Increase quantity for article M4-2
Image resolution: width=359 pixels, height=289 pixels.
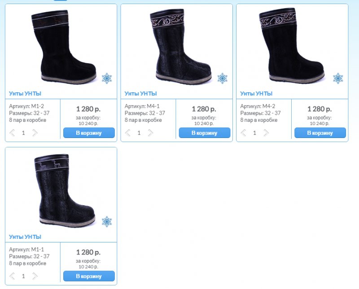pyautogui.click(x=266, y=133)
